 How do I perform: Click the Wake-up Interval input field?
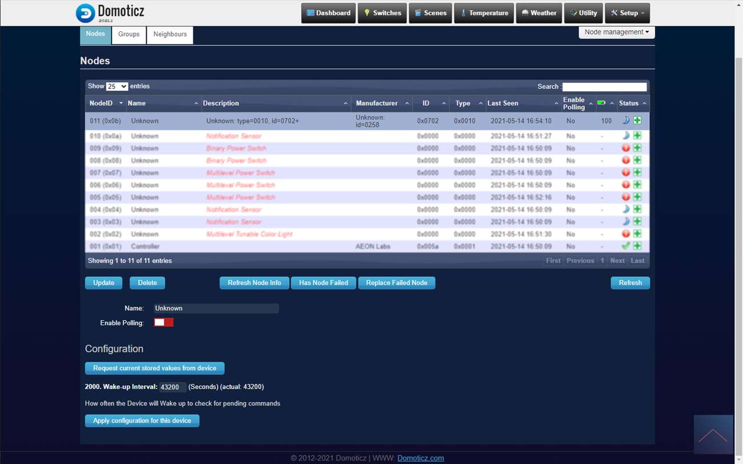click(172, 387)
